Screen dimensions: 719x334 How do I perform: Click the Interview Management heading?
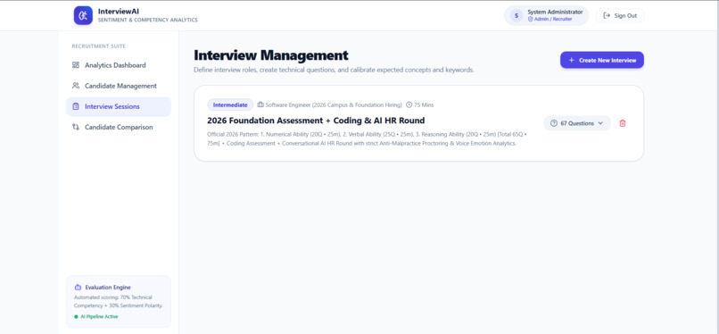[x=271, y=55]
